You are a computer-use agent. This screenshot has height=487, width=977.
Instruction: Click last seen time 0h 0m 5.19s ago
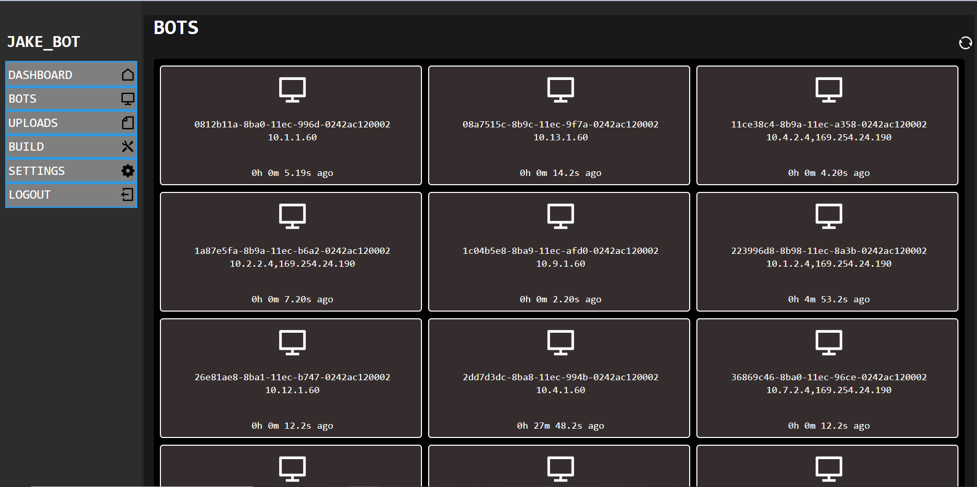coord(292,173)
